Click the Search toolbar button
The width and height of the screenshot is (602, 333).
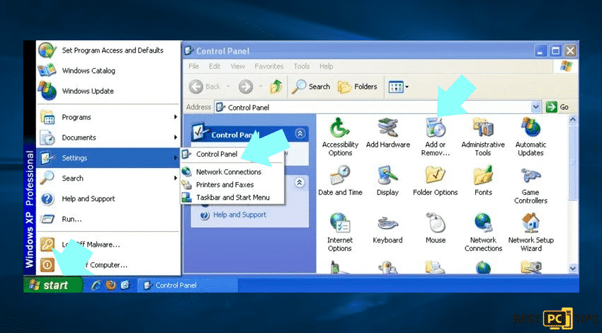pos(311,87)
